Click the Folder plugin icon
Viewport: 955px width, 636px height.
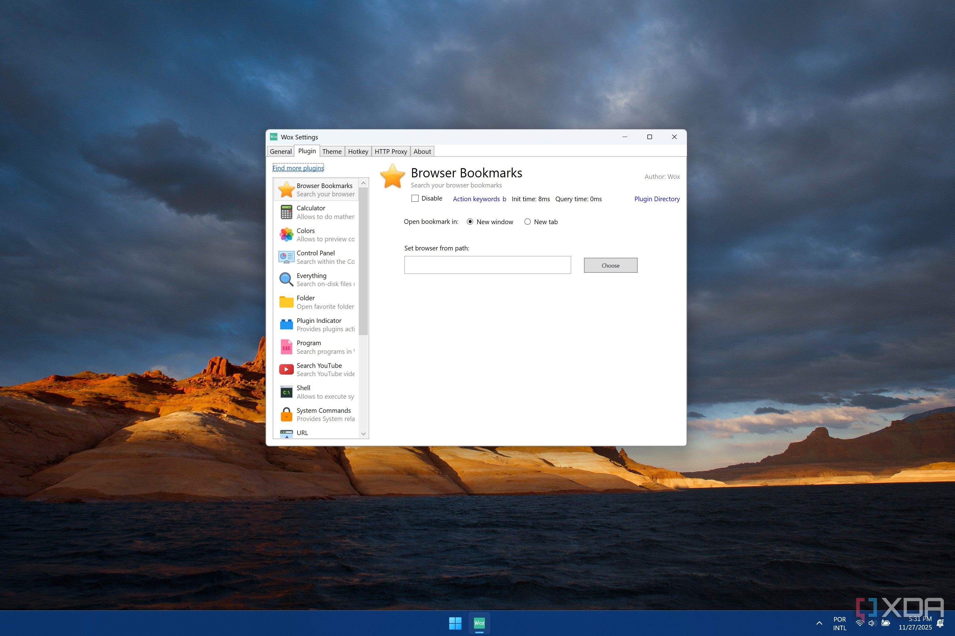tap(286, 302)
